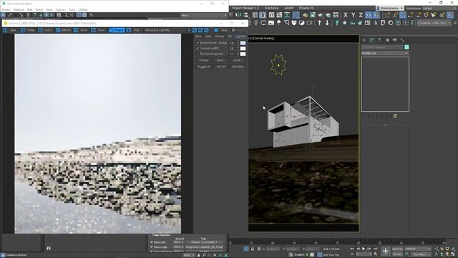This screenshot has height=258, width=458.
Task: Open the CoronaSun001 color swatch
Action: point(243,48)
